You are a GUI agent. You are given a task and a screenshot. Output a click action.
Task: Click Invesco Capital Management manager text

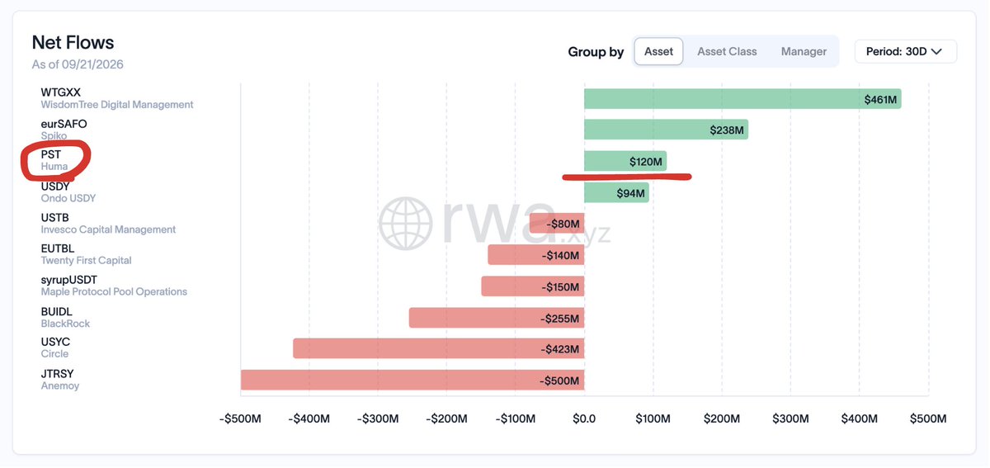coord(108,229)
